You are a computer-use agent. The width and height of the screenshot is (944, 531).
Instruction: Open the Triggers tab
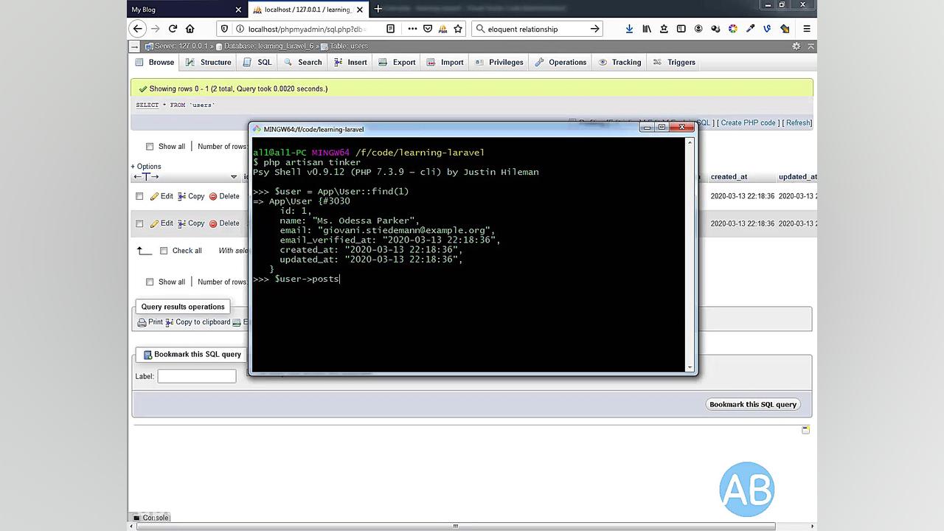pyautogui.click(x=675, y=63)
